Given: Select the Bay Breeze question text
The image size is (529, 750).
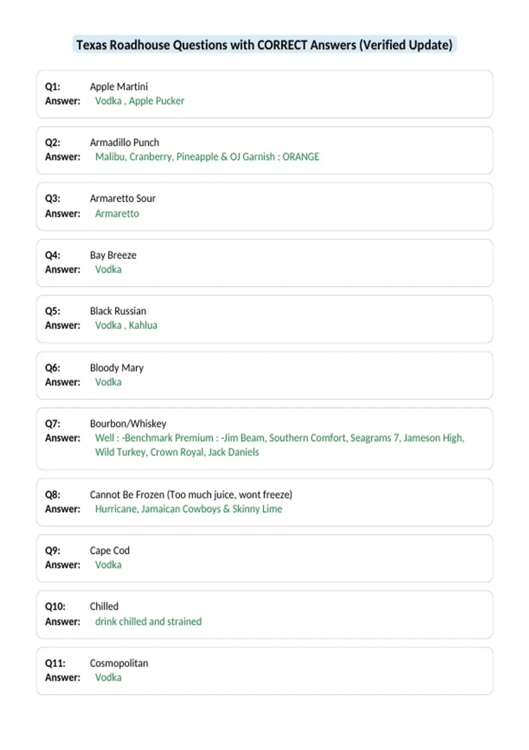Looking at the screenshot, I should coord(113,255).
